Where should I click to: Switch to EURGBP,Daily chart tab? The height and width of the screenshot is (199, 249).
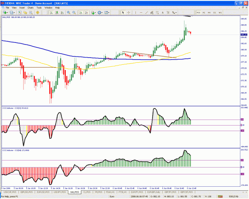[x=154, y=192]
